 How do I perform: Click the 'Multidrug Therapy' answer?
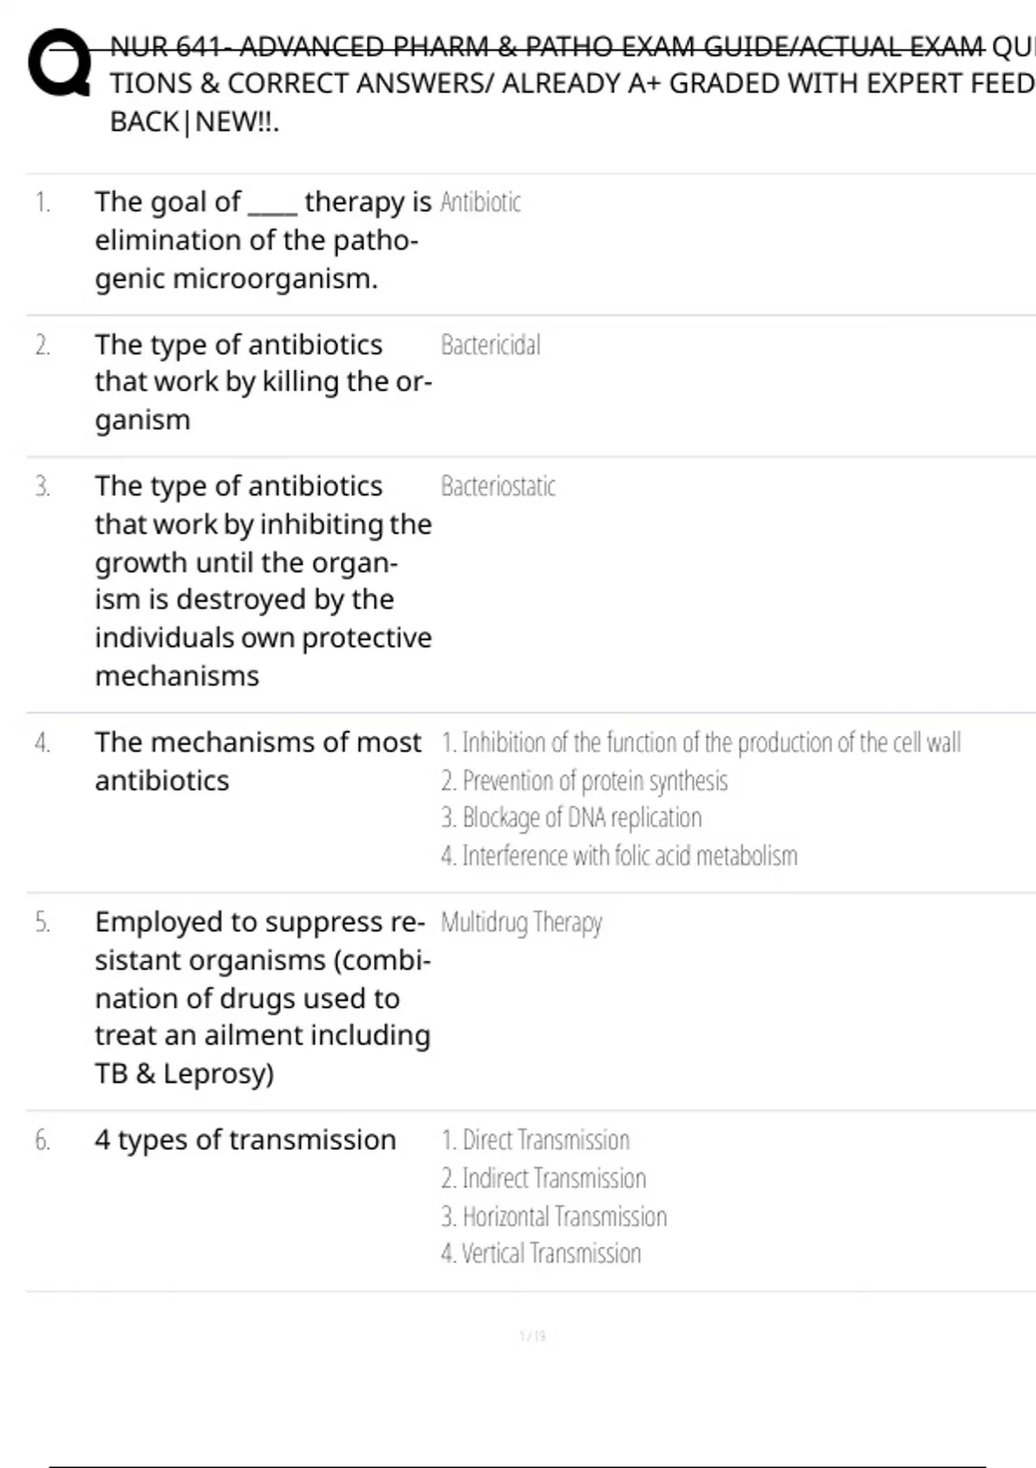(521, 922)
